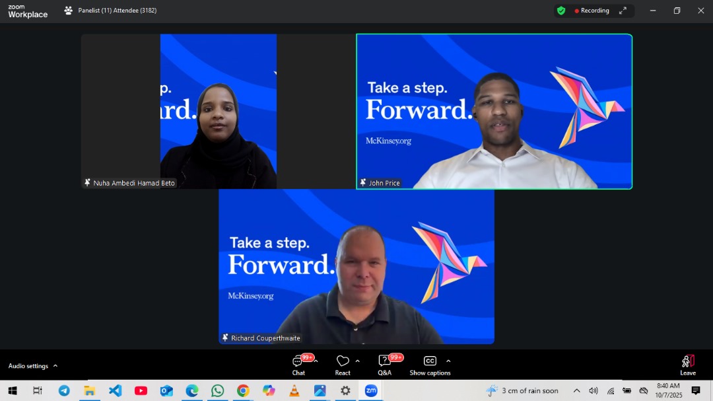Open Windows Settings gear from the taskbar
This screenshot has width=713, height=401.
pyautogui.click(x=345, y=390)
